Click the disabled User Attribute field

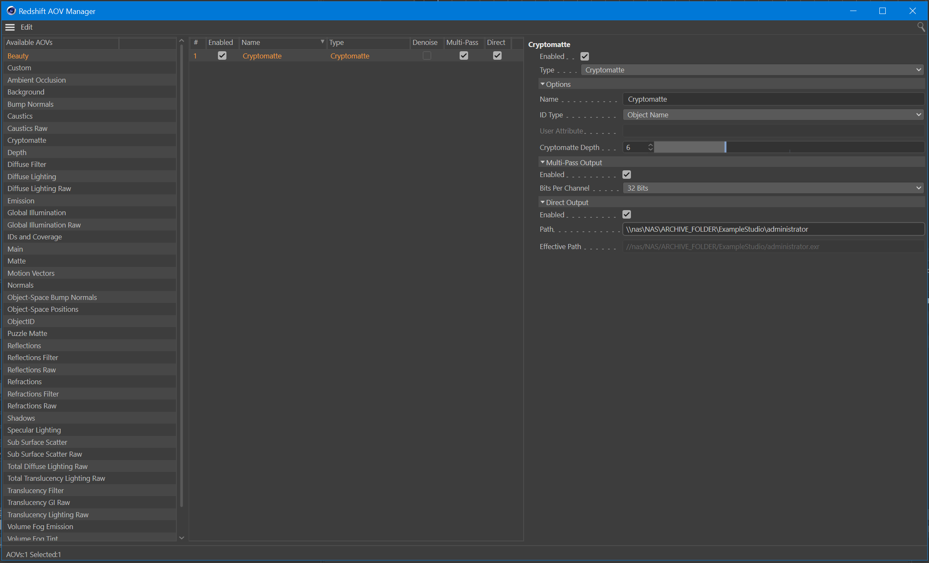coord(773,131)
